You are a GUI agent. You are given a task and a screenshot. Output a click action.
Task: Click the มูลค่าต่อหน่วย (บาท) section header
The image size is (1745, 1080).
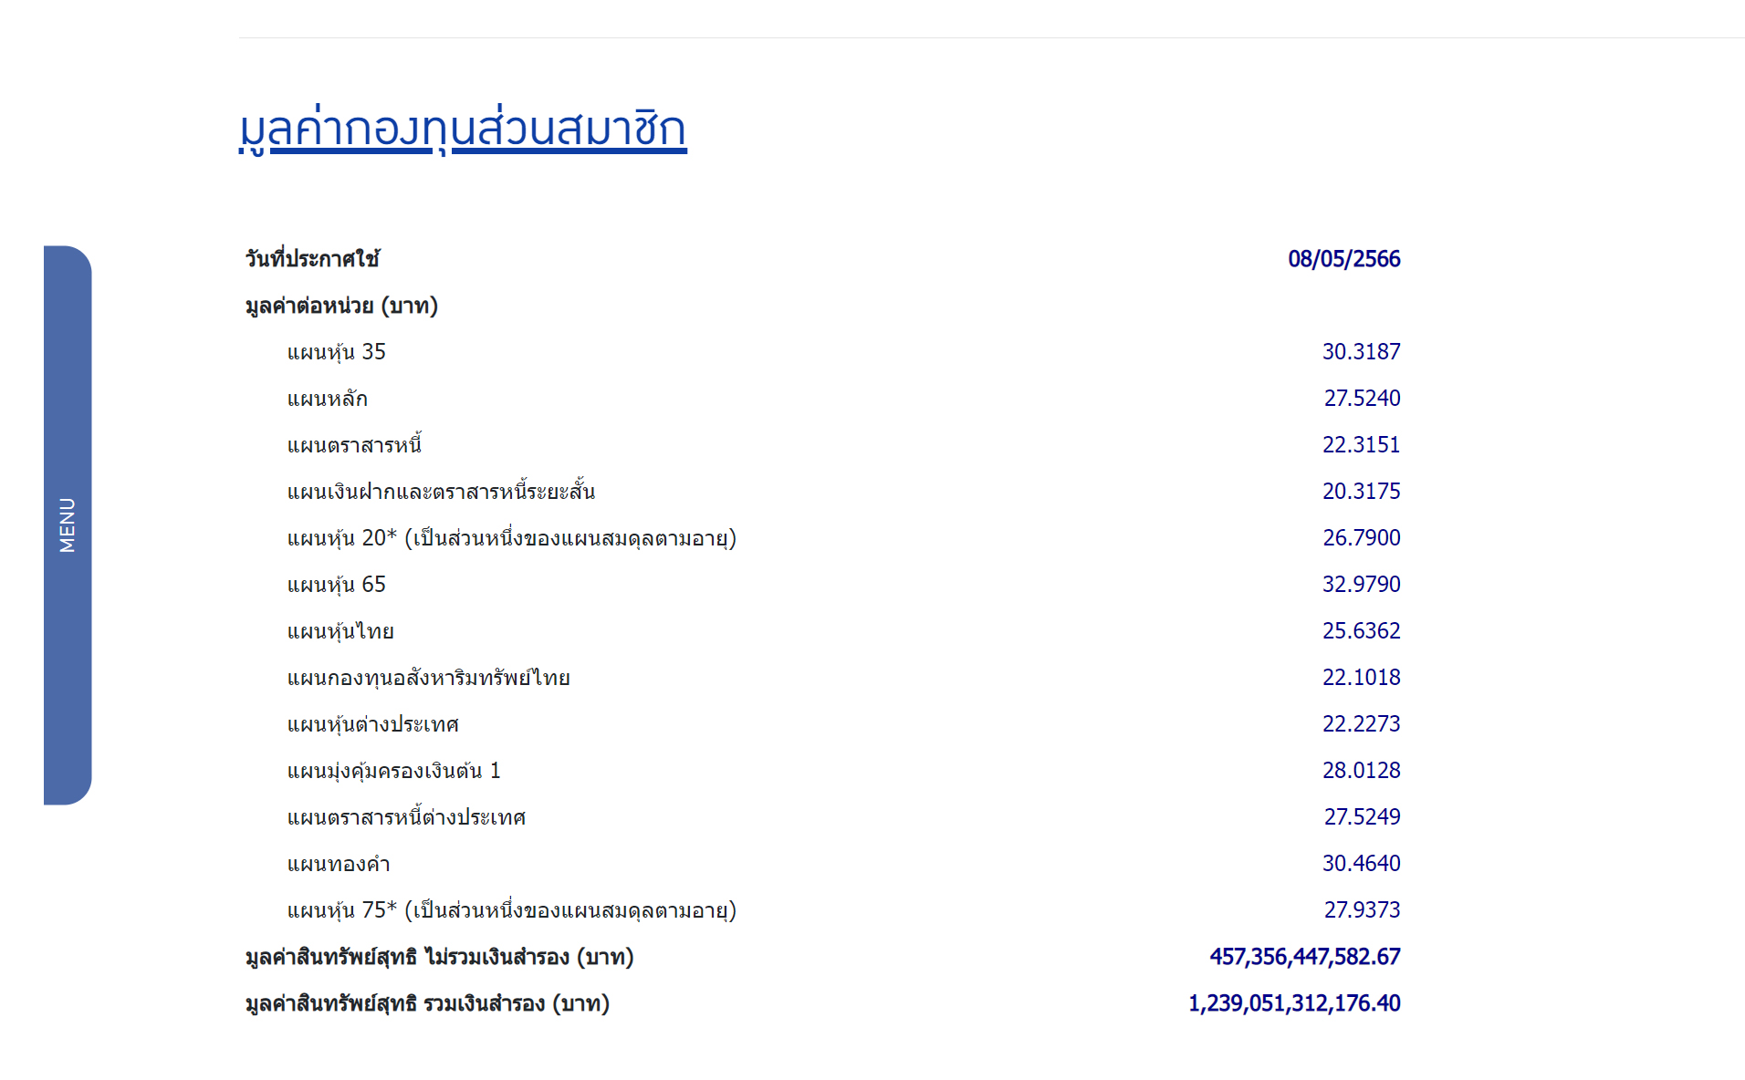click(341, 306)
